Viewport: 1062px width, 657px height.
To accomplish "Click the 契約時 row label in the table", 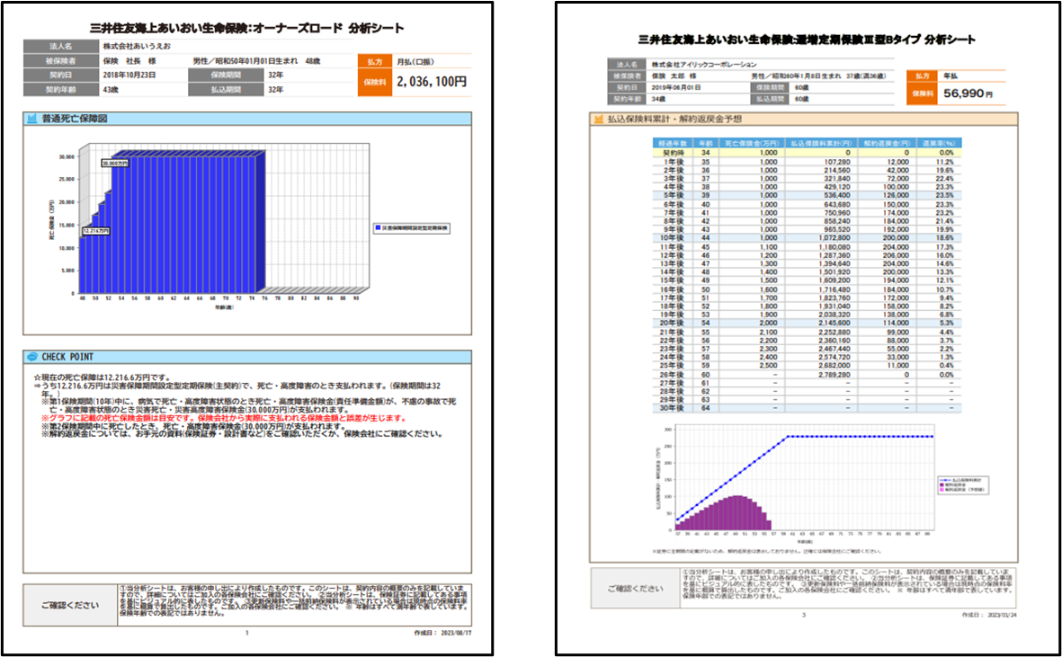I will click(x=673, y=153).
